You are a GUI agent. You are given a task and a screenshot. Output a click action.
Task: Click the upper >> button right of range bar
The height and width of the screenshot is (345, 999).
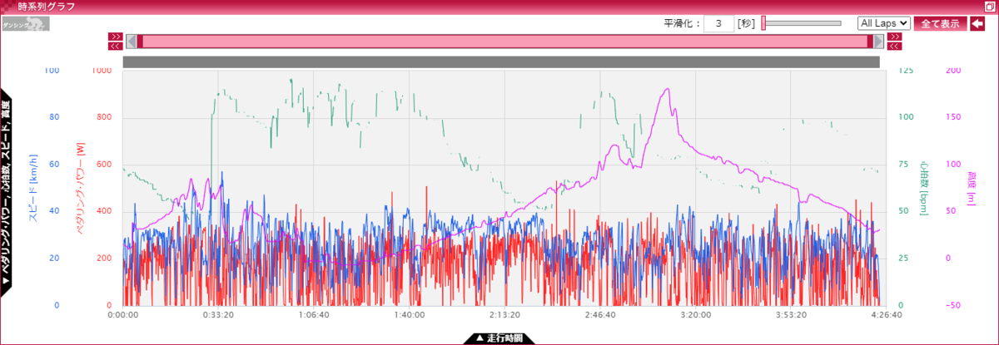click(x=895, y=37)
